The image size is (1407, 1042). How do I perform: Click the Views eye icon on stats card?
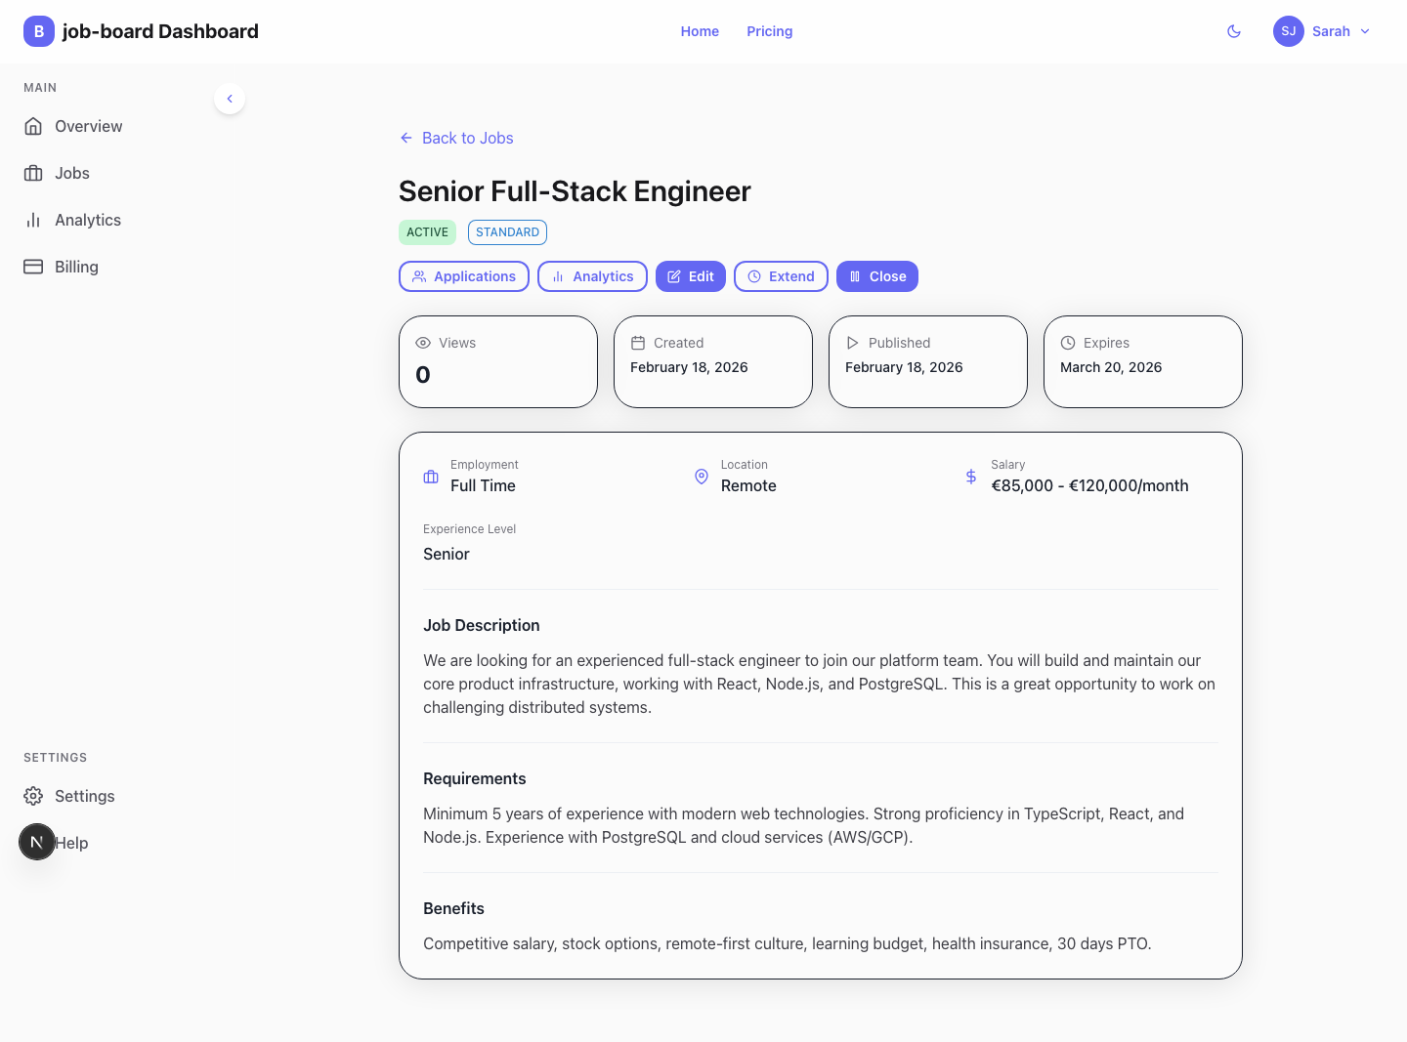(x=422, y=343)
